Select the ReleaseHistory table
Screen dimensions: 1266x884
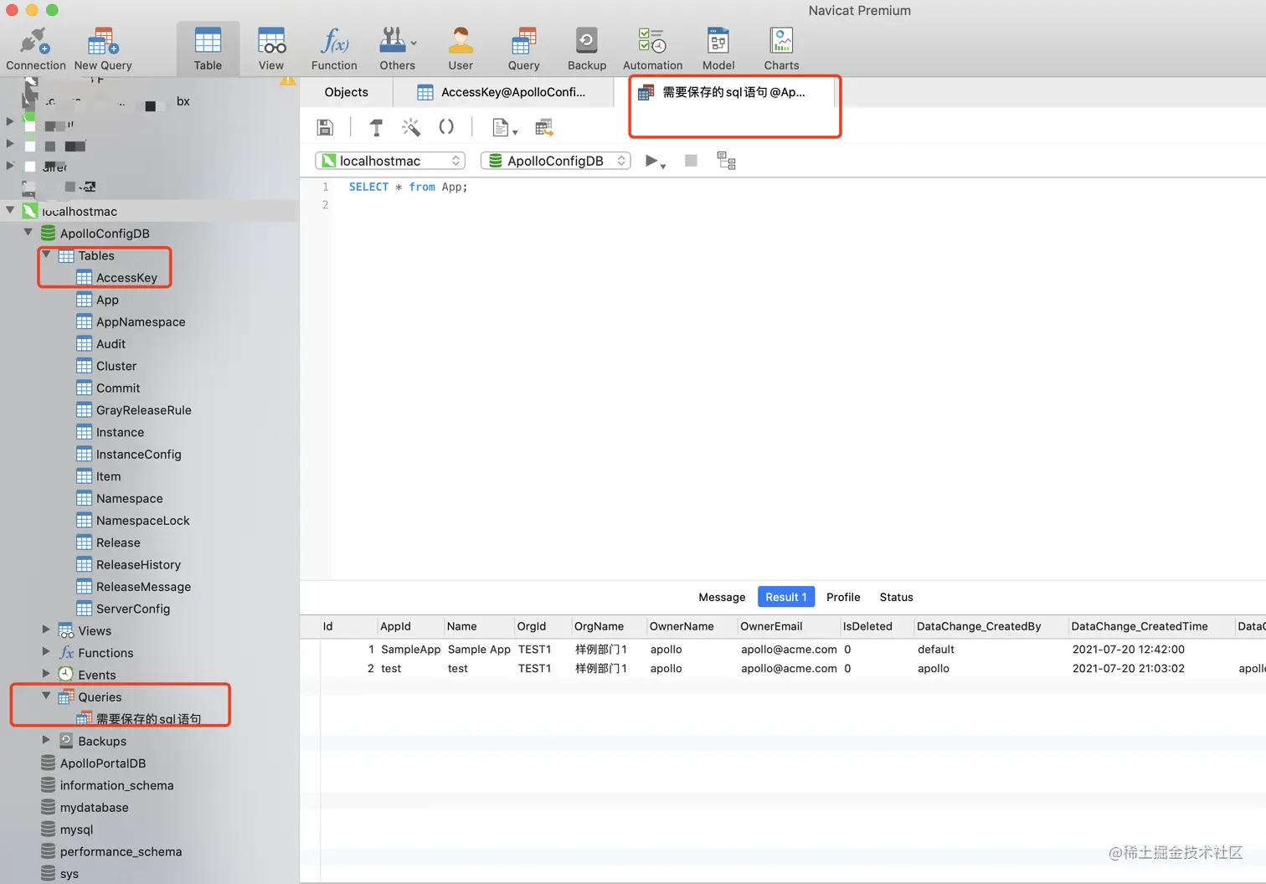point(138,565)
